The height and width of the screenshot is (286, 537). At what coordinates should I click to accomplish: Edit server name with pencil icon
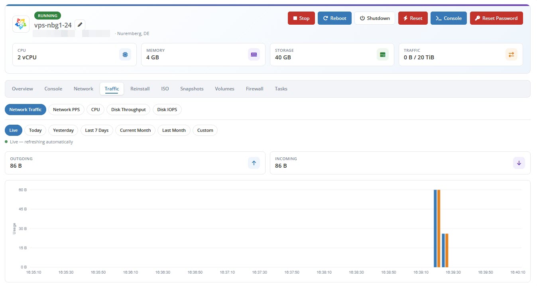click(x=80, y=25)
